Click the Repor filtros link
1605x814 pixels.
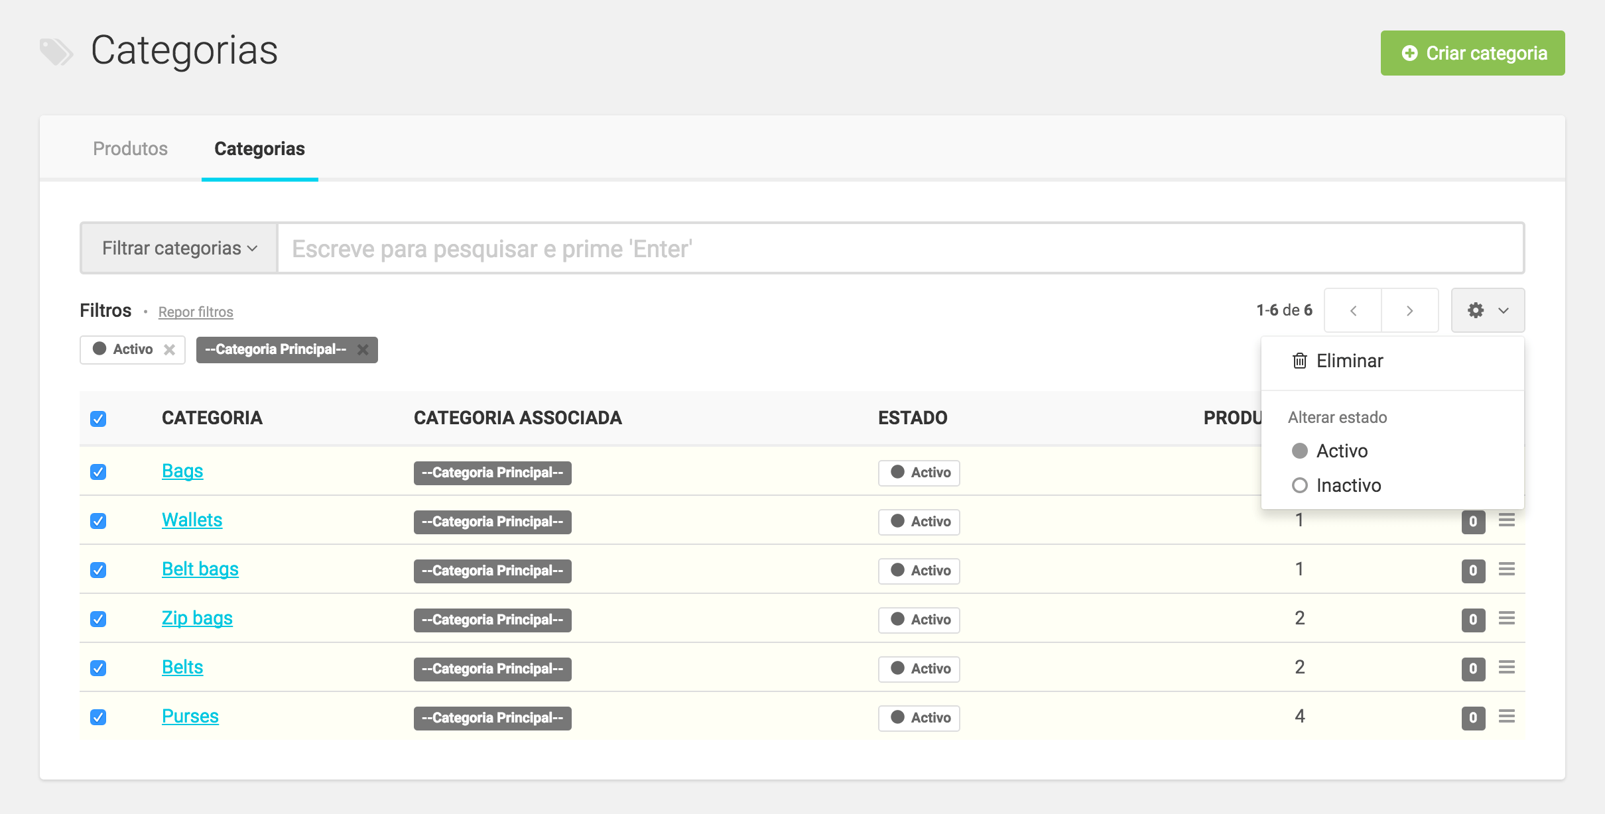(196, 312)
